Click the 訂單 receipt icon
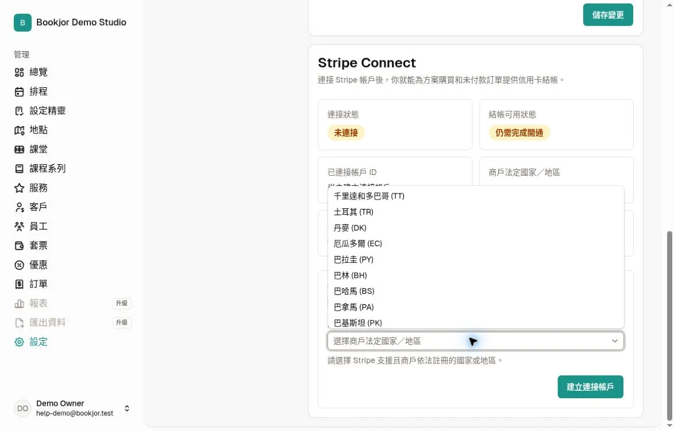This screenshot has width=674, height=431. (x=19, y=284)
